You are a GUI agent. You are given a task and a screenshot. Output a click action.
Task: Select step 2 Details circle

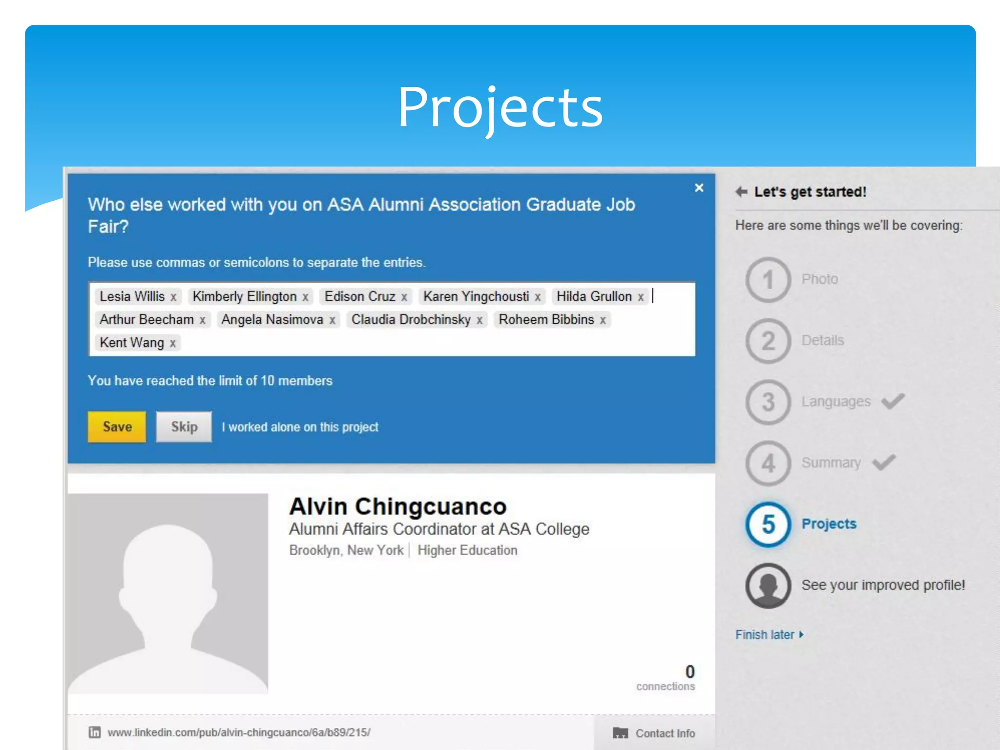coord(768,341)
